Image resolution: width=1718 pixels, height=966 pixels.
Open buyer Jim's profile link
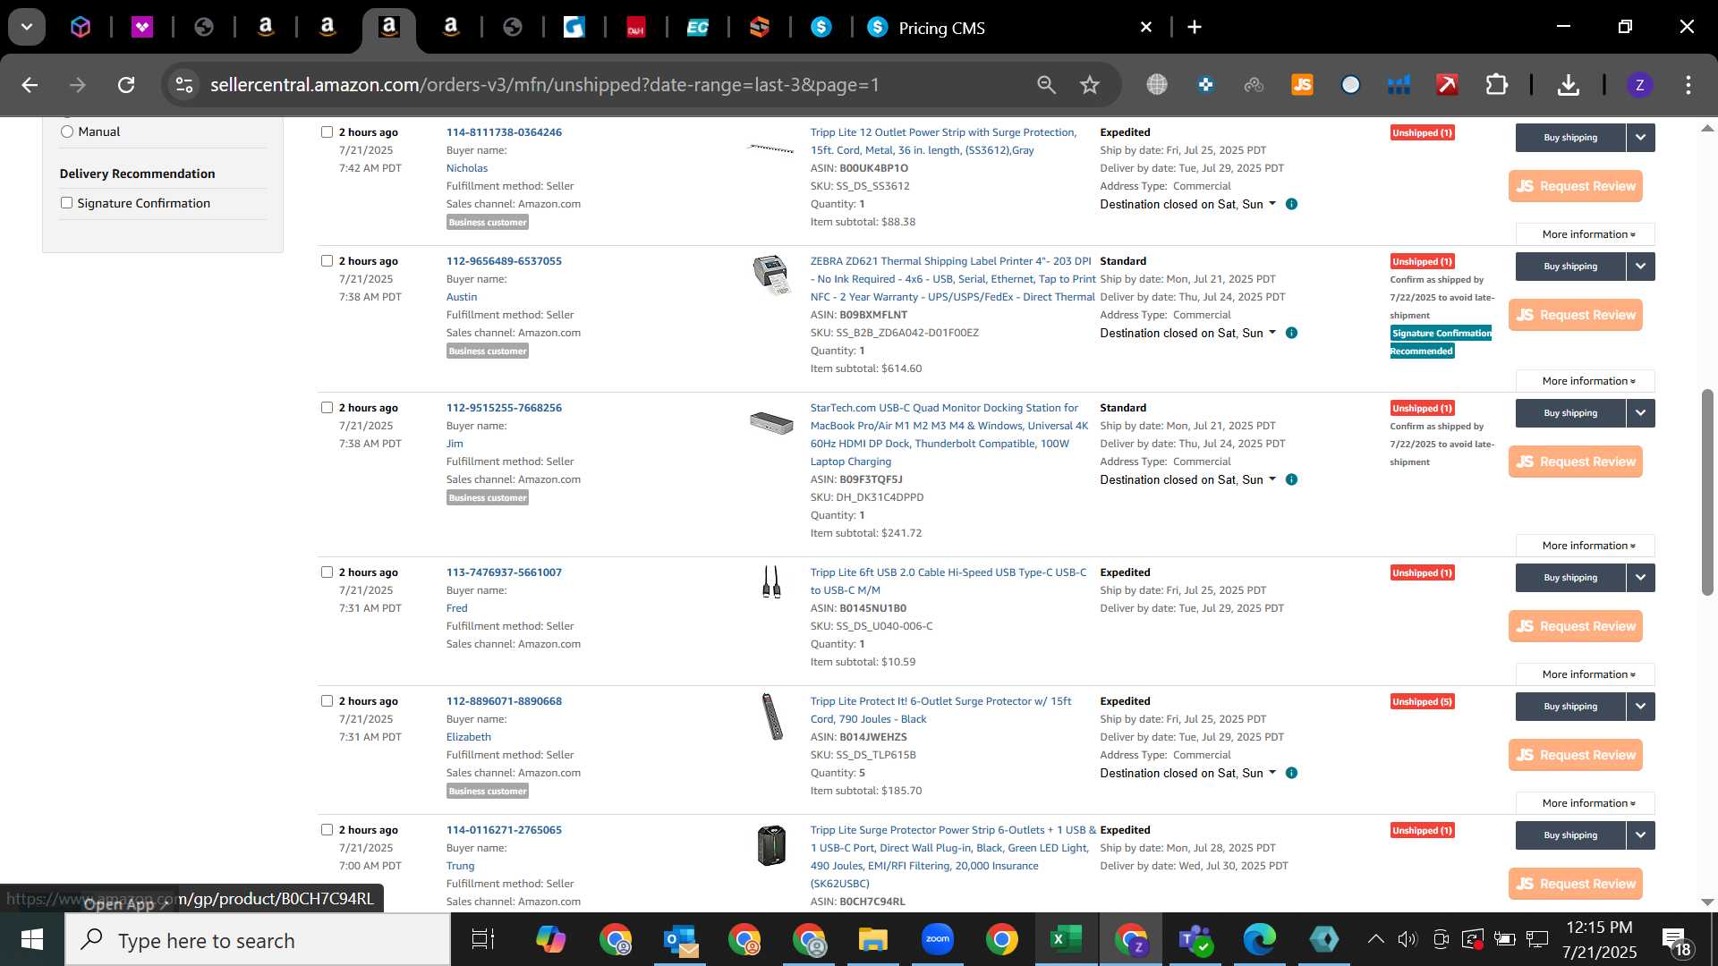[455, 444]
